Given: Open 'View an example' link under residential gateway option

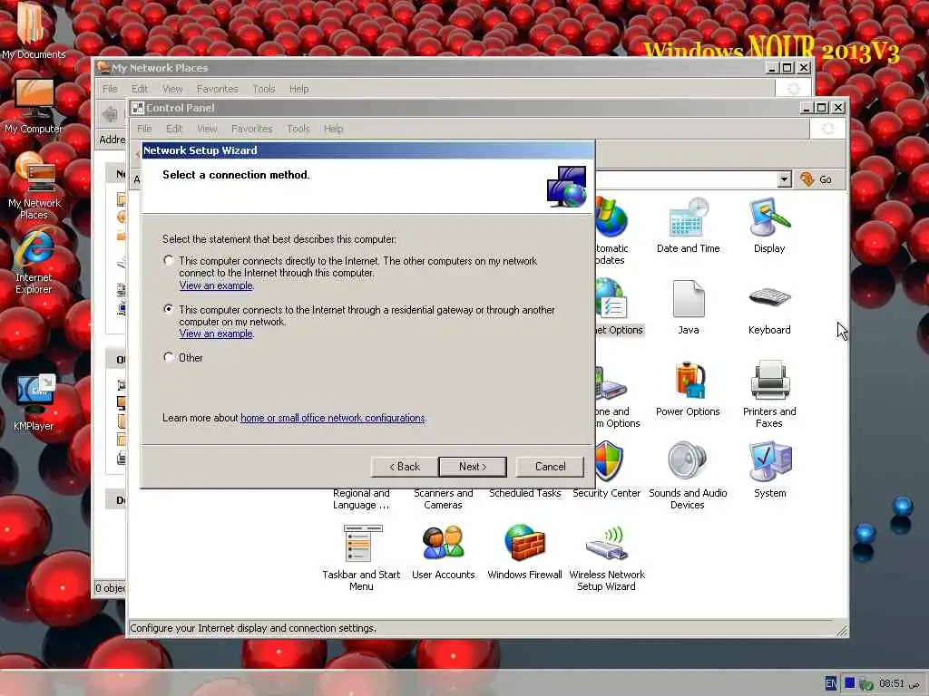Looking at the screenshot, I should 216,333.
